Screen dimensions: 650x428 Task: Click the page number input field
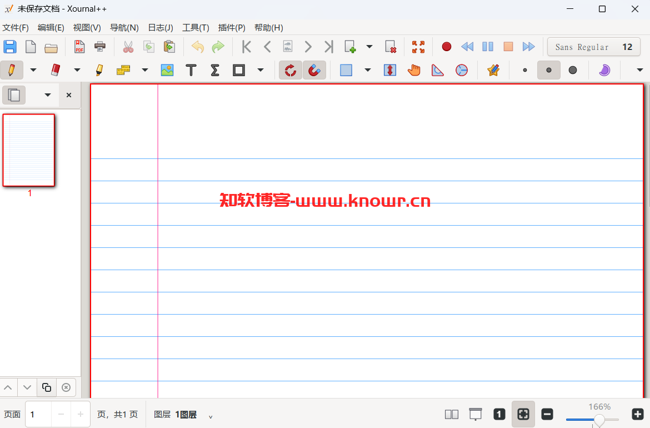point(38,414)
